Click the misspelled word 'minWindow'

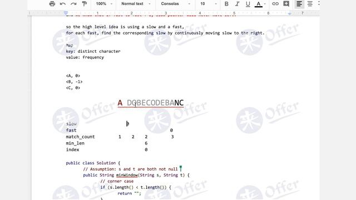[x=127, y=176]
